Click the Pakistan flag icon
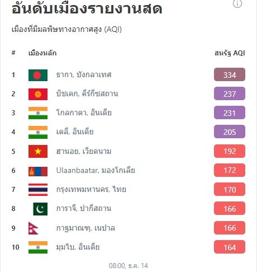Viewport: 257px width, 272px height. (40, 209)
